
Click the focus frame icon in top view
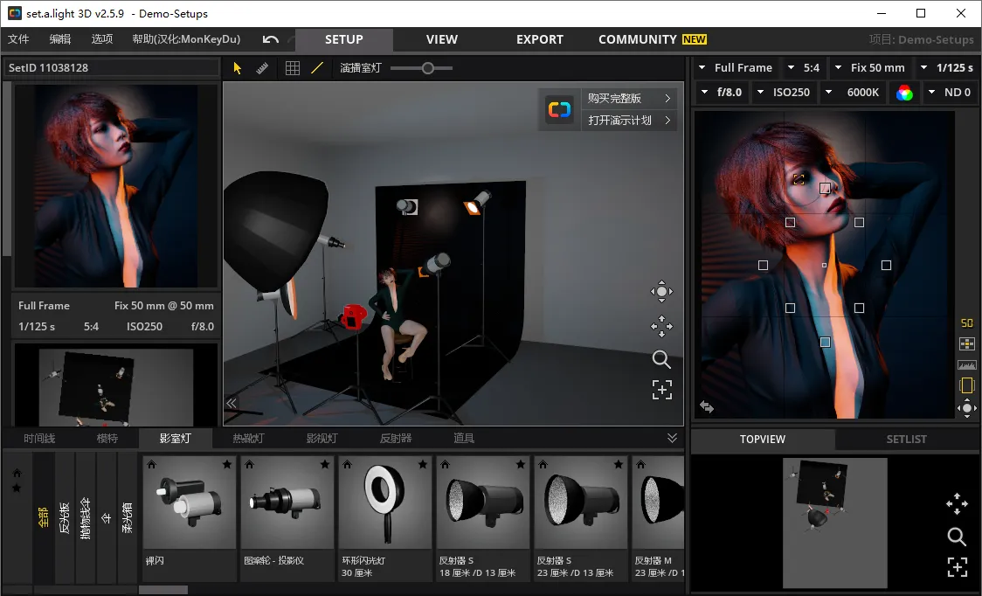pos(957,567)
